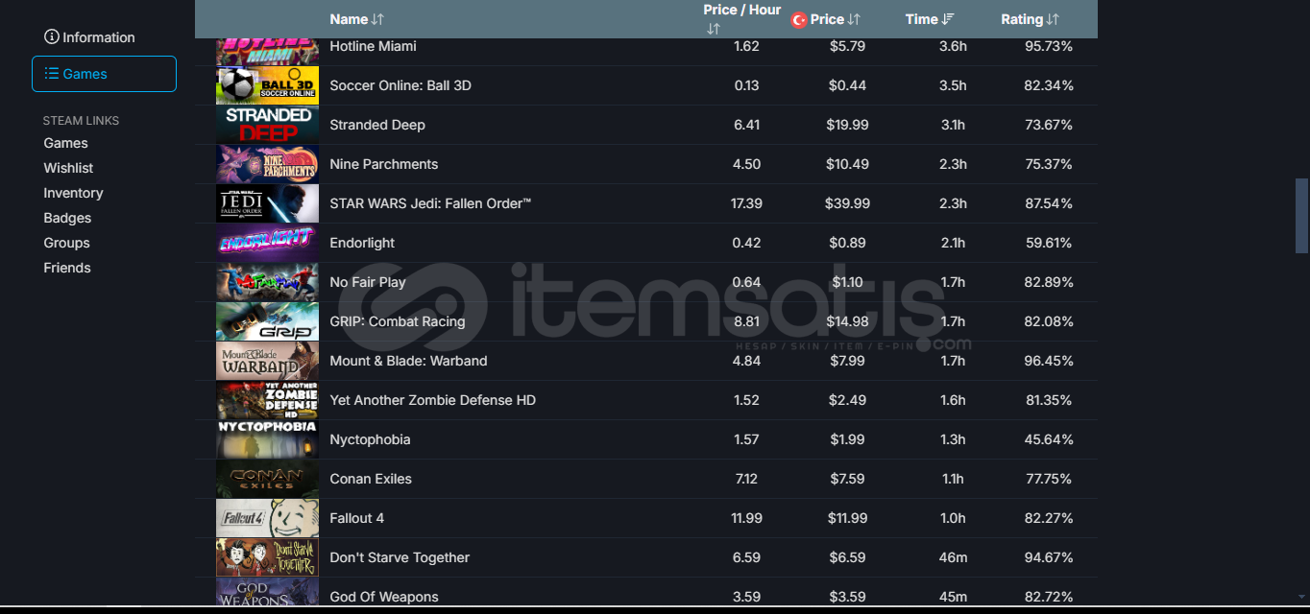Click the Price column header

(x=827, y=19)
